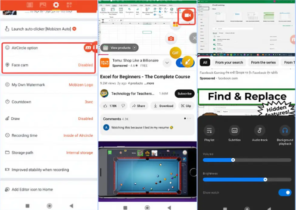Open the Mobizen more apps tab

click(x=69, y=5)
